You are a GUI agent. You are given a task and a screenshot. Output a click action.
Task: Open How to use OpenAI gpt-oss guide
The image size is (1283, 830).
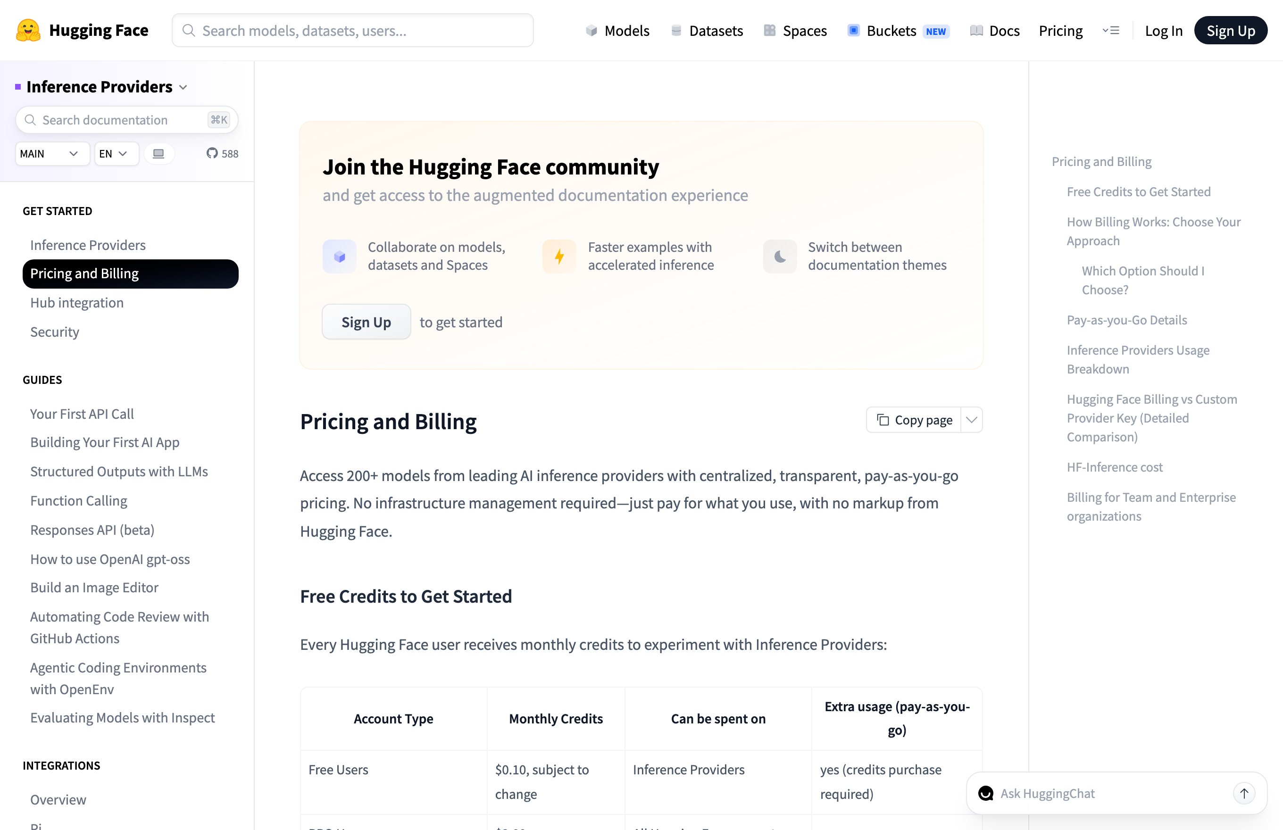click(x=109, y=559)
